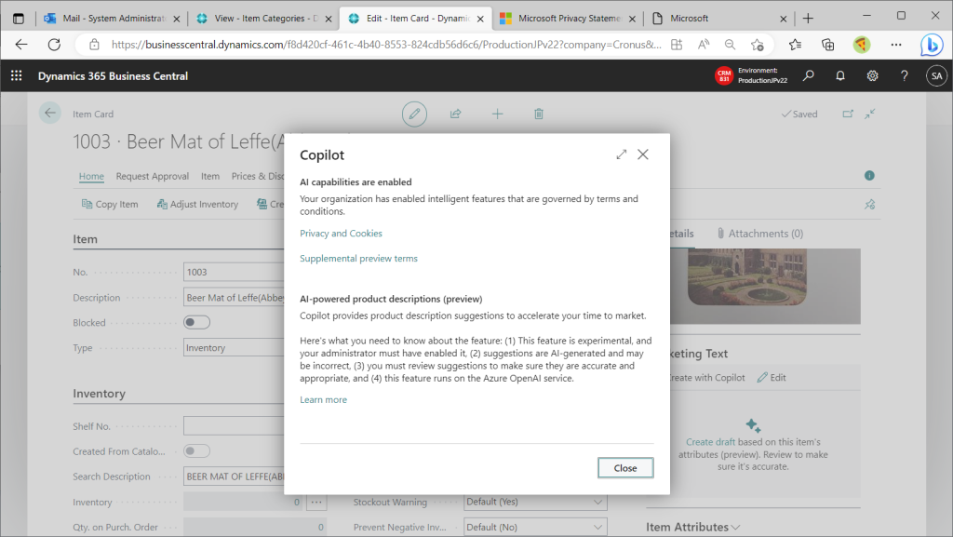Open the settings gear in Business Central

(872, 75)
